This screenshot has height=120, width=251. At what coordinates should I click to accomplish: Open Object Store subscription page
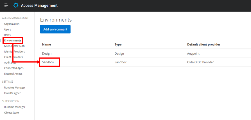pos(11,112)
